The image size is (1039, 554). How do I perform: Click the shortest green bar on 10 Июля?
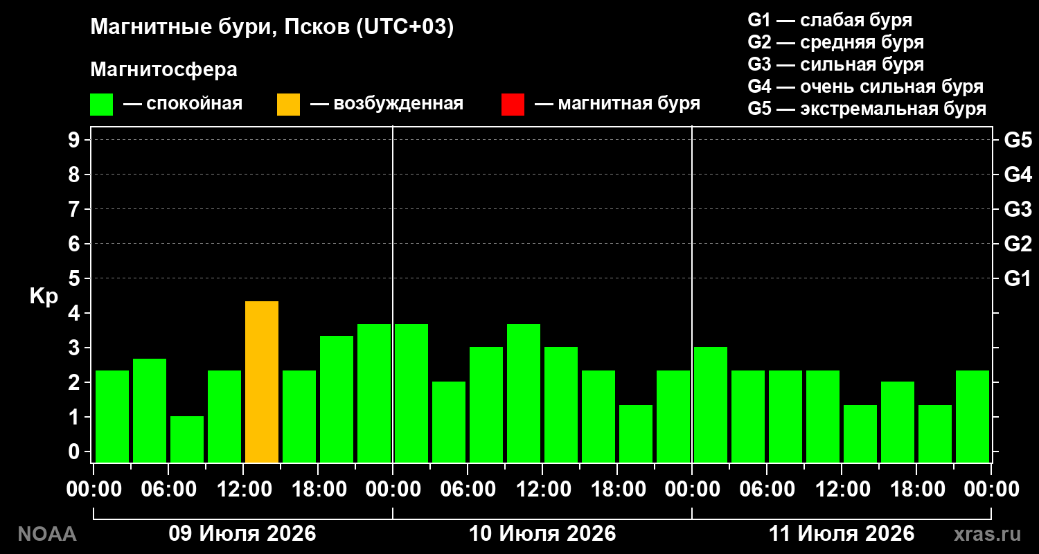coord(636,434)
